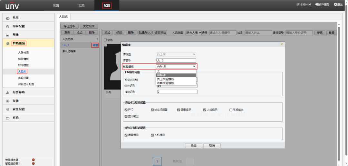The width and height of the screenshot is (348, 166).
Task: Switch to the 记录 top tab
Action: 82,5
